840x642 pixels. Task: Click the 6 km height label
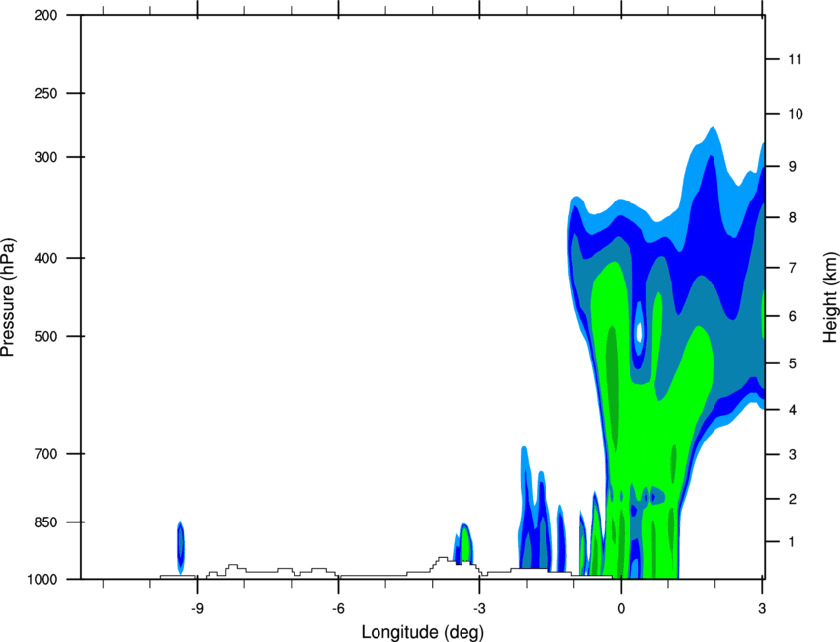(x=793, y=316)
